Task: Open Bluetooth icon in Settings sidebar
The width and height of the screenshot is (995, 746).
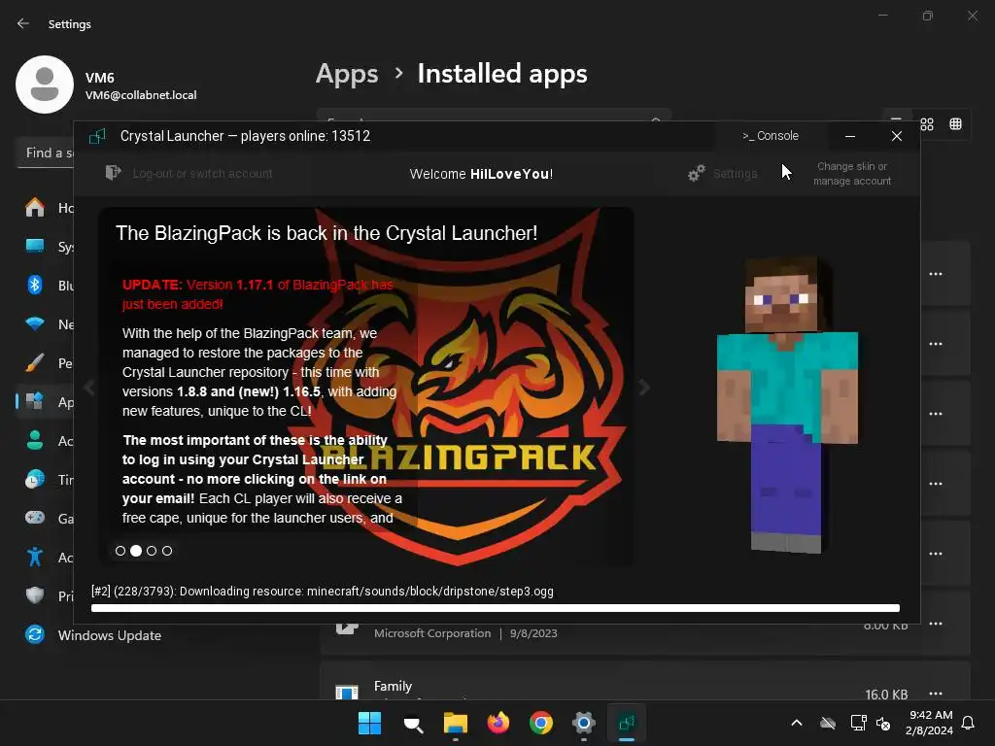Action: coord(35,285)
